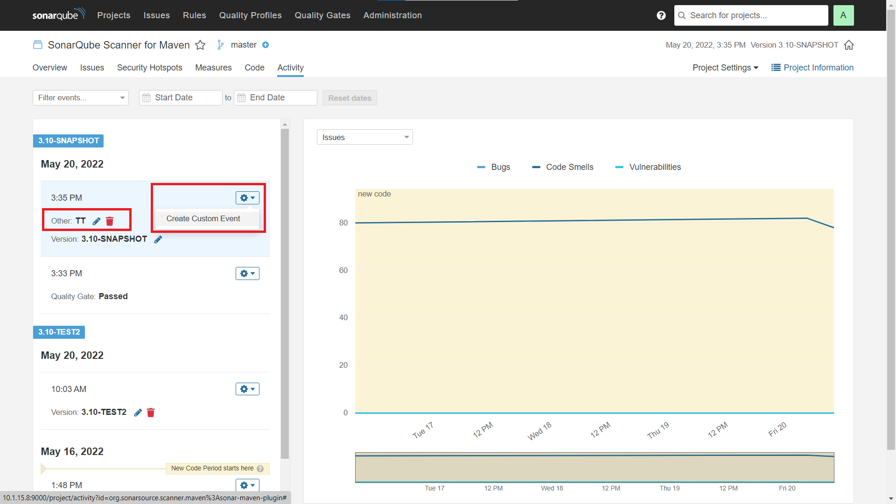The width and height of the screenshot is (896, 504).
Task: Click the plus badge beside master
Action: 266,45
